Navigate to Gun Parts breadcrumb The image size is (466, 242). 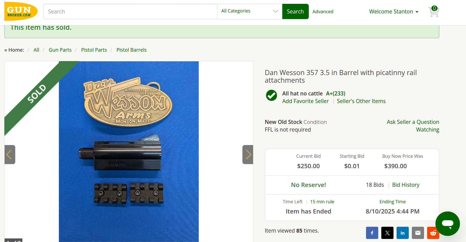(60, 50)
